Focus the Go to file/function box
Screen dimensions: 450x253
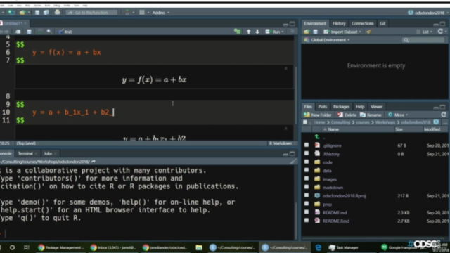coord(91,13)
